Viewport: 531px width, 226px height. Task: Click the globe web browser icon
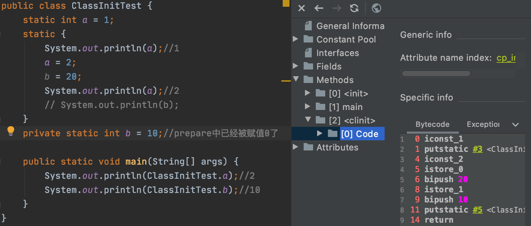[x=376, y=8]
